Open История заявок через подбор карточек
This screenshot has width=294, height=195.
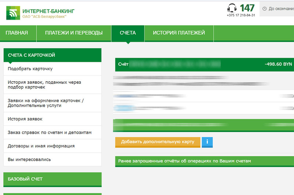(x=44, y=85)
